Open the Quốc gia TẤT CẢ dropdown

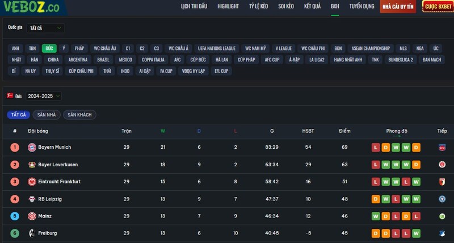(46, 28)
